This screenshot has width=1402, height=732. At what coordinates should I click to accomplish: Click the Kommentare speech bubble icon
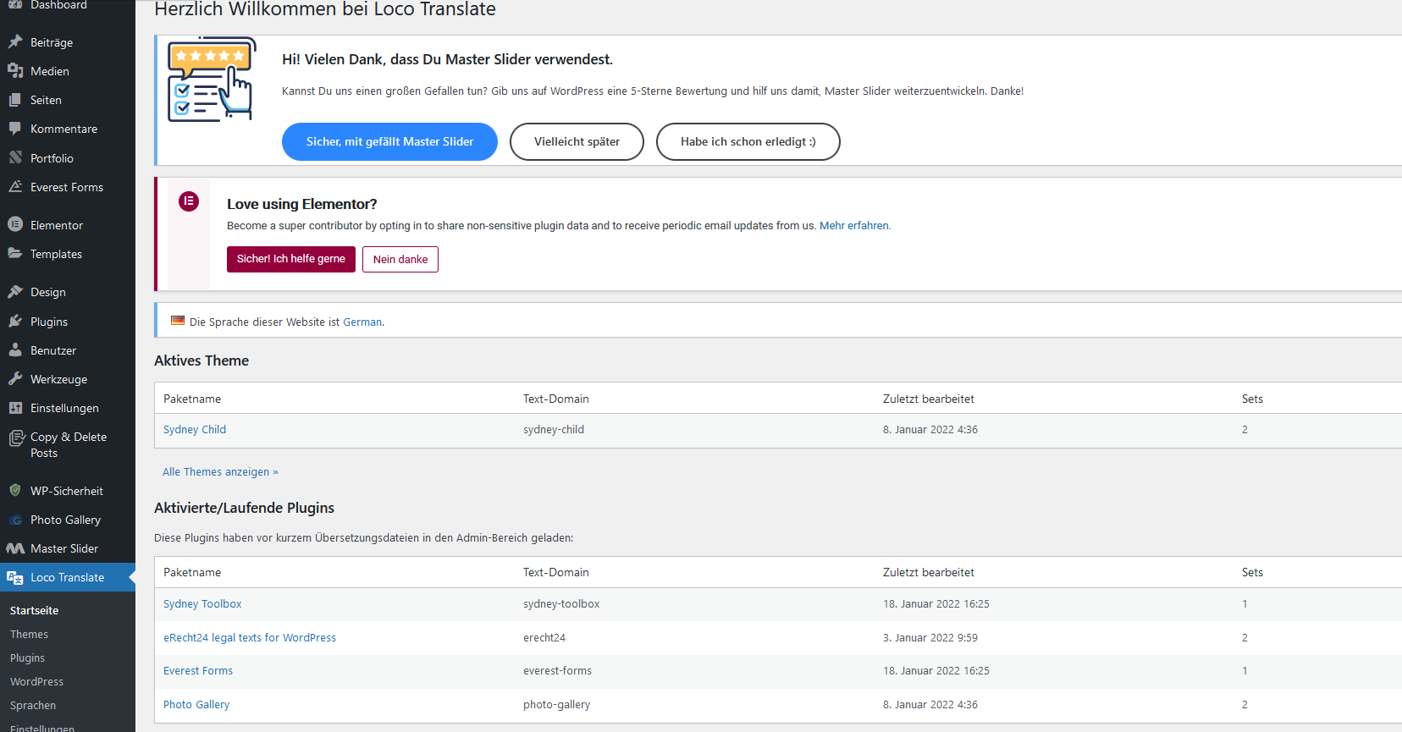tap(15, 129)
